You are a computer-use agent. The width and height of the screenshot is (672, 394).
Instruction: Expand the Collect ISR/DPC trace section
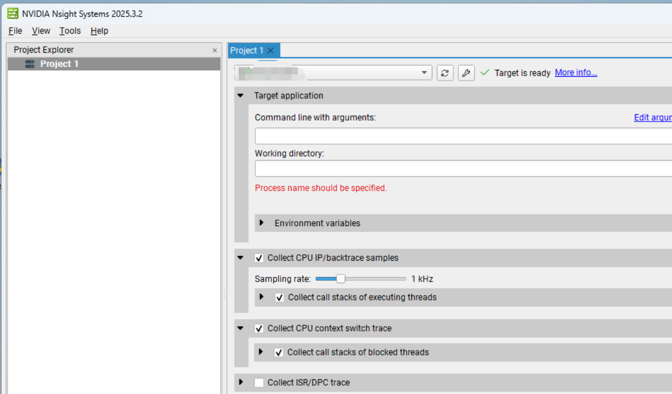(x=240, y=382)
